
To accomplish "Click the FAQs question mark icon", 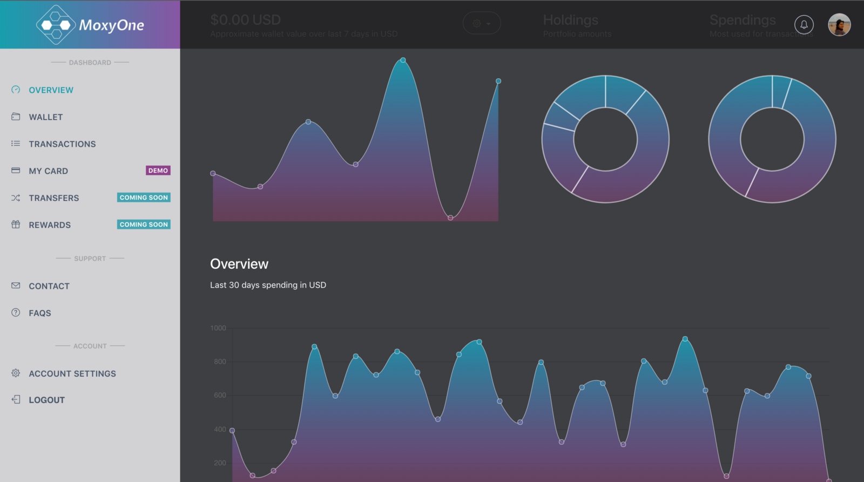I will click(16, 313).
